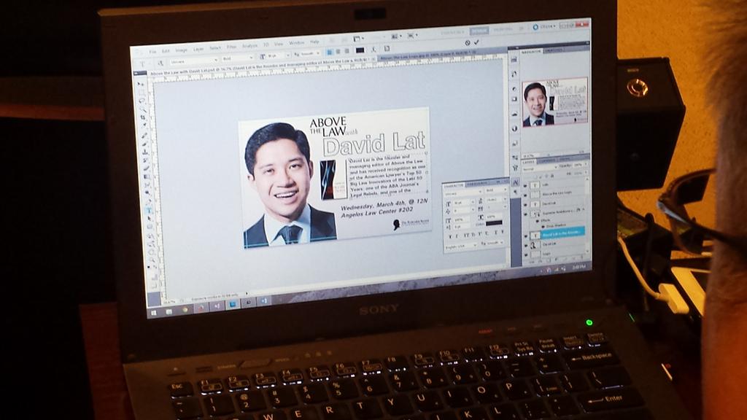Screen dimensions: 747x420
Task: Select the Move tool in the toolbox
Action: [x=139, y=83]
